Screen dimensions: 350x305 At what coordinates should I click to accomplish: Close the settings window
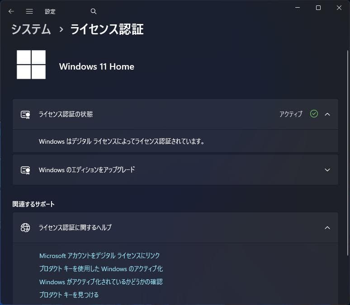coord(339,8)
